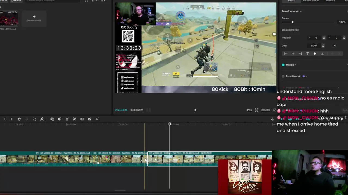Viewport: 348px width, 195px height.
Task: Switch to the Máscara tab
Action: 330,1
